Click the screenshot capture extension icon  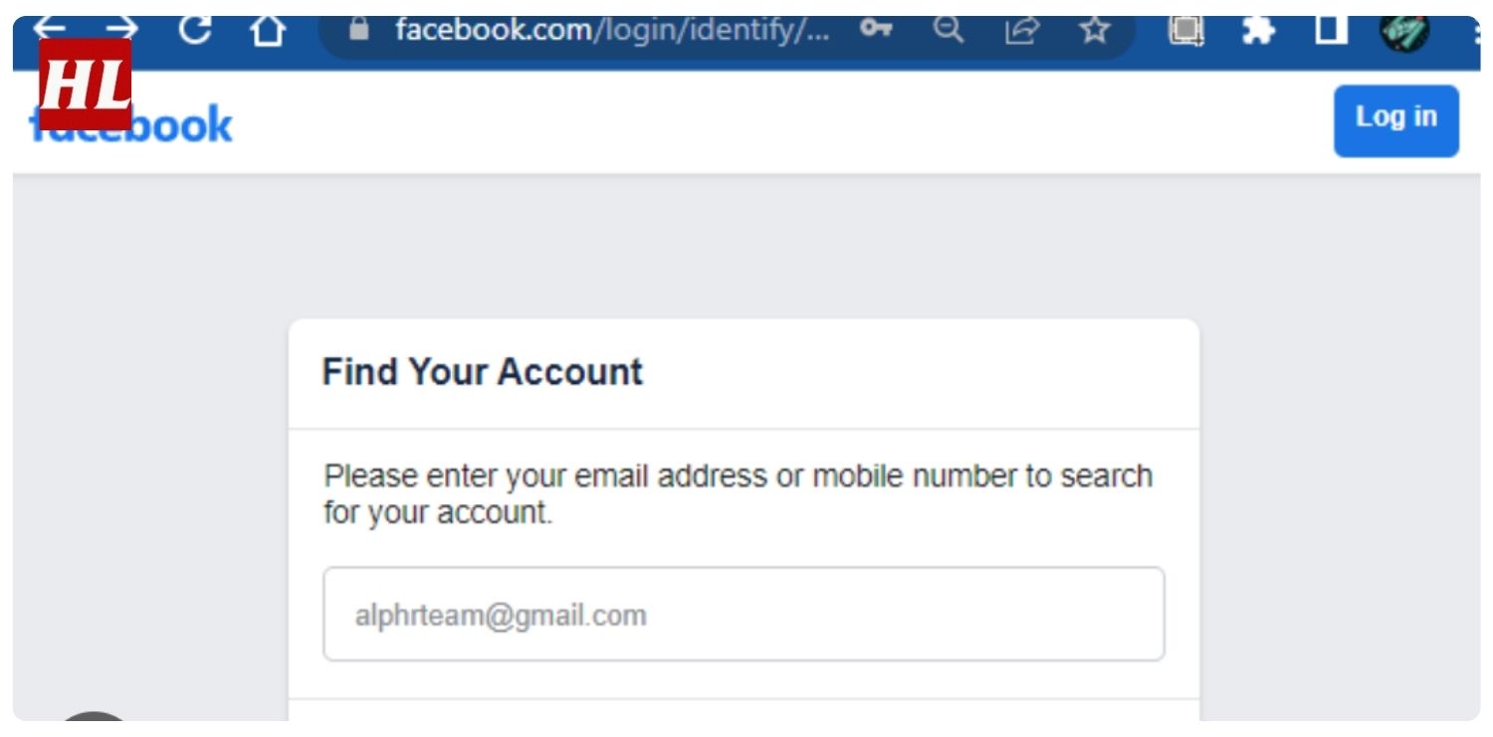1183,30
